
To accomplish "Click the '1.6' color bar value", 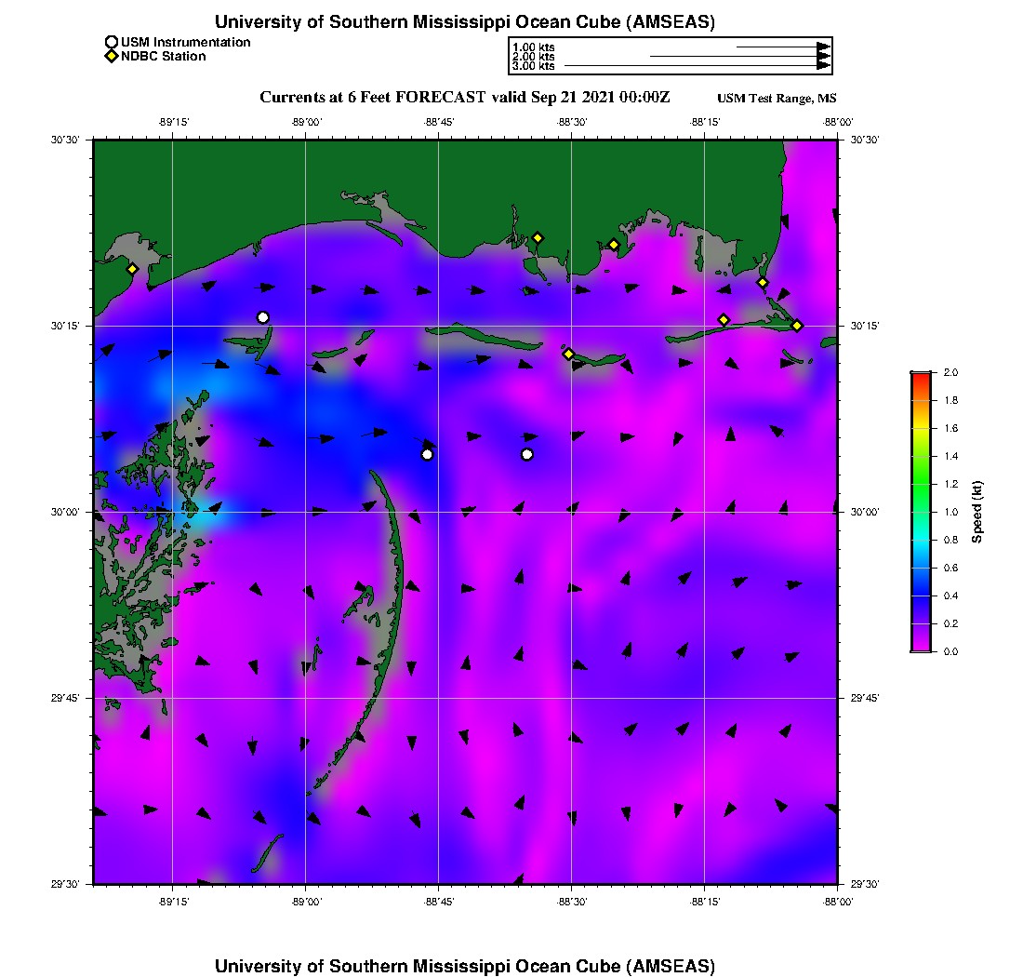I will click(951, 428).
